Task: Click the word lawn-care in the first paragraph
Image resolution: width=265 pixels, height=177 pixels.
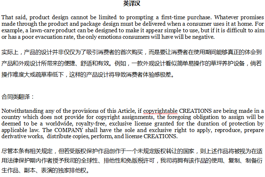Action: (x=40, y=30)
